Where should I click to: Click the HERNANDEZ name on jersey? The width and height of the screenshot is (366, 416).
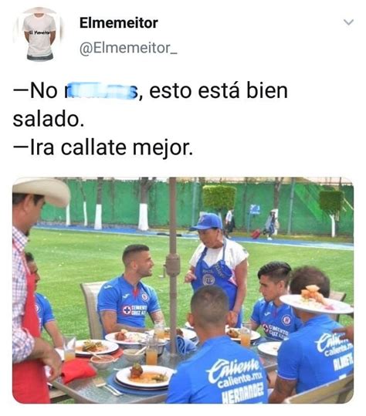243,392
